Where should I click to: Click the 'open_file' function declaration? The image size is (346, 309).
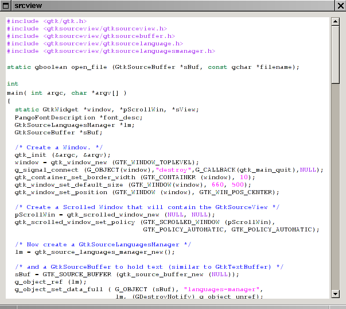coord(153,67)
